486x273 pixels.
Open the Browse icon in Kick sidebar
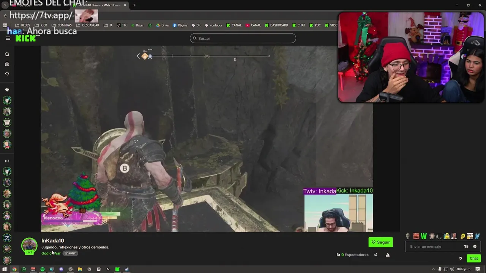(x=7, y=64)
